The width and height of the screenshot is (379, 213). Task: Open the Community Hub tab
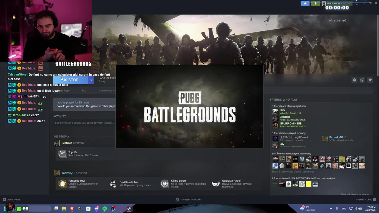pyautogui.click(x=107, y=91)
